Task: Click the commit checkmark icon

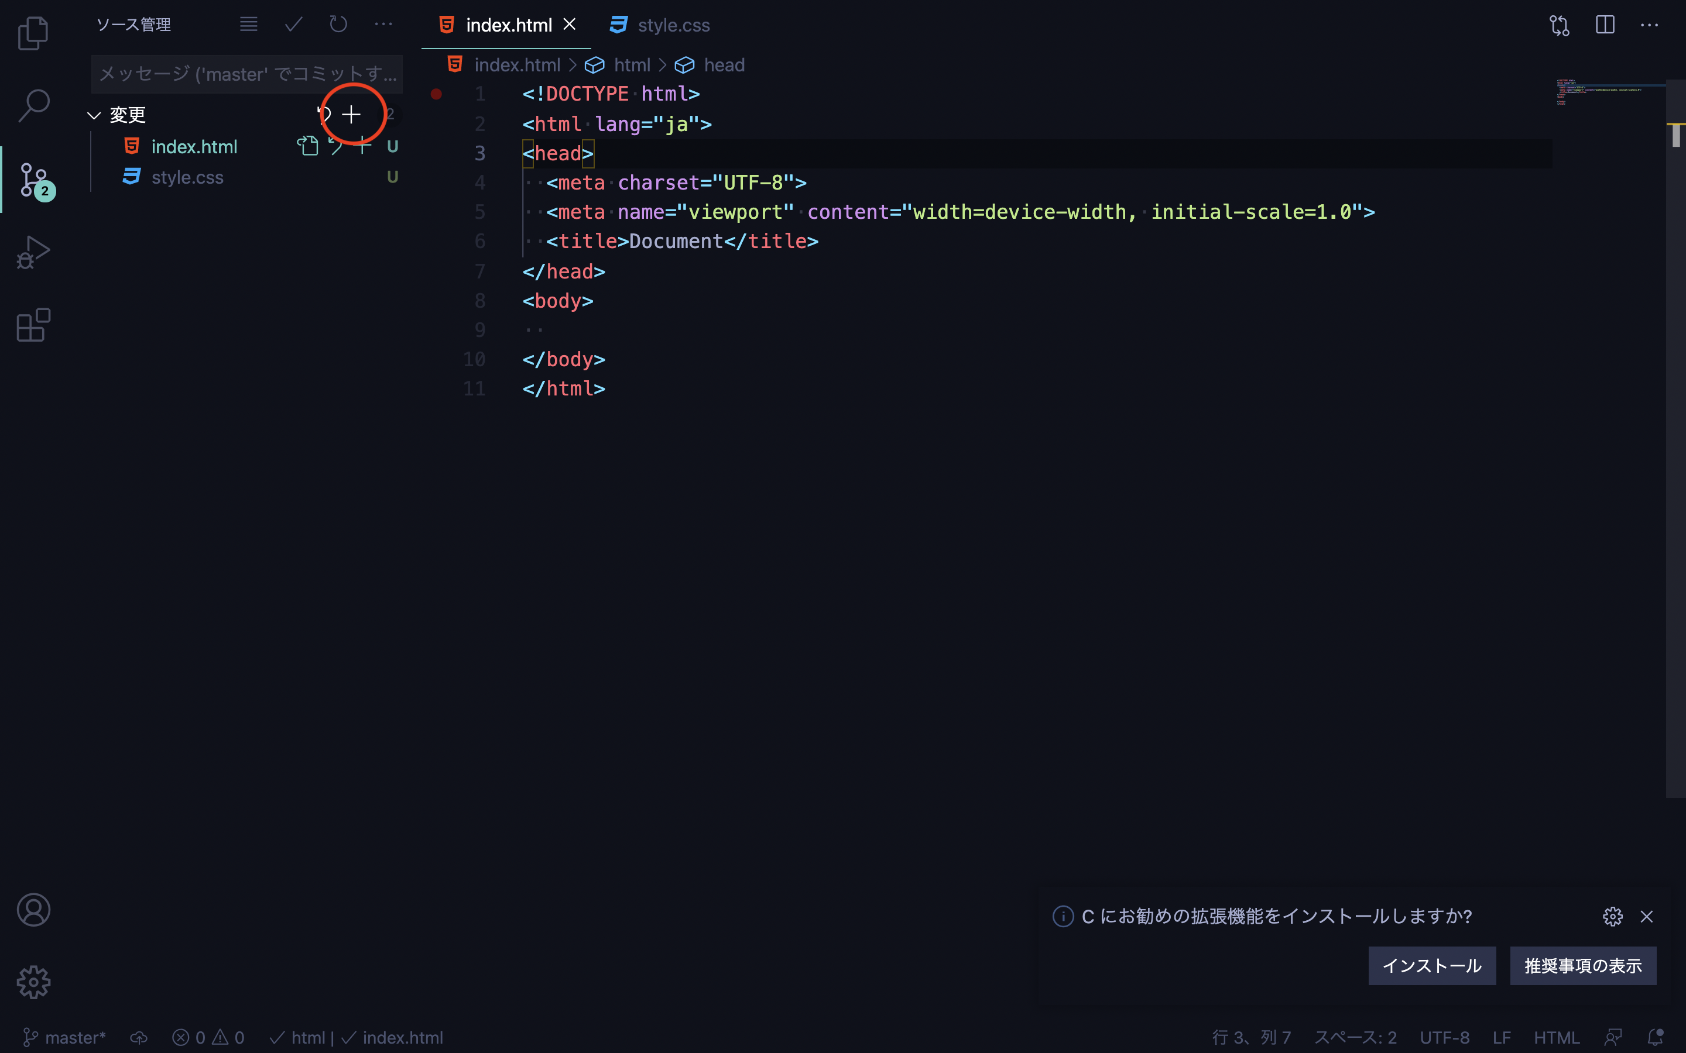Action: (x=293, y=23)
